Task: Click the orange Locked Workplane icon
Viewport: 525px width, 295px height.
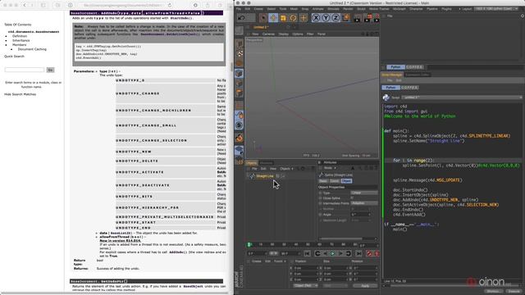Action: [x=239, y=138]
